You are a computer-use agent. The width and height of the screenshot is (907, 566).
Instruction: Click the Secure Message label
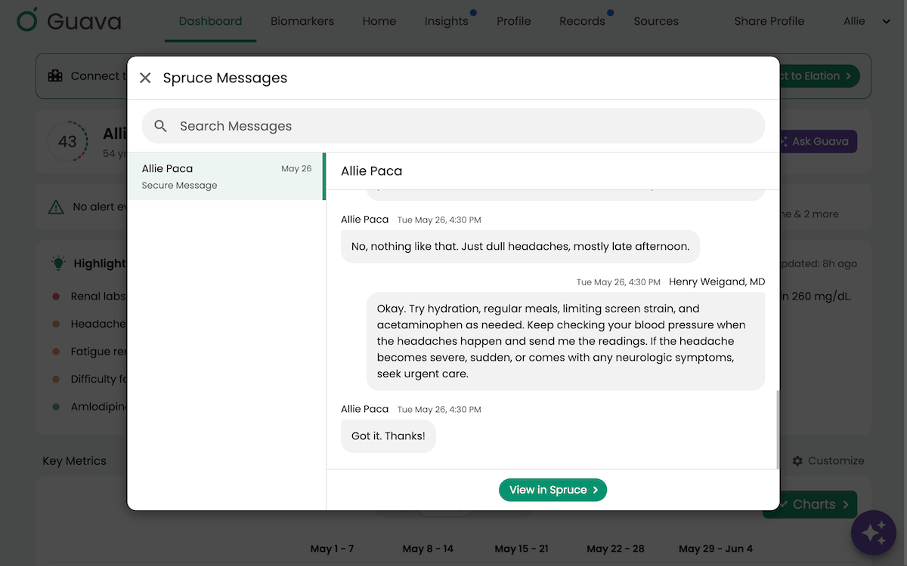(179, 186)
